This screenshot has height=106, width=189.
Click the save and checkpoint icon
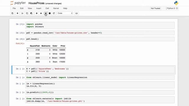click(x=12, y=13)
